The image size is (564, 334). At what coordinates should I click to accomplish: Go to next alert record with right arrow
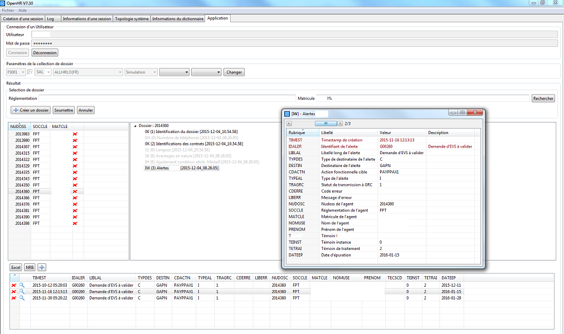point(341,123)
